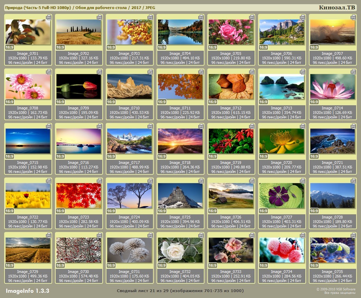Click the sheet title "Природа (Часть-5 Full-HD 1080p)"
Viewport: 361px width, 298px height.
click(x=38, y=8)
